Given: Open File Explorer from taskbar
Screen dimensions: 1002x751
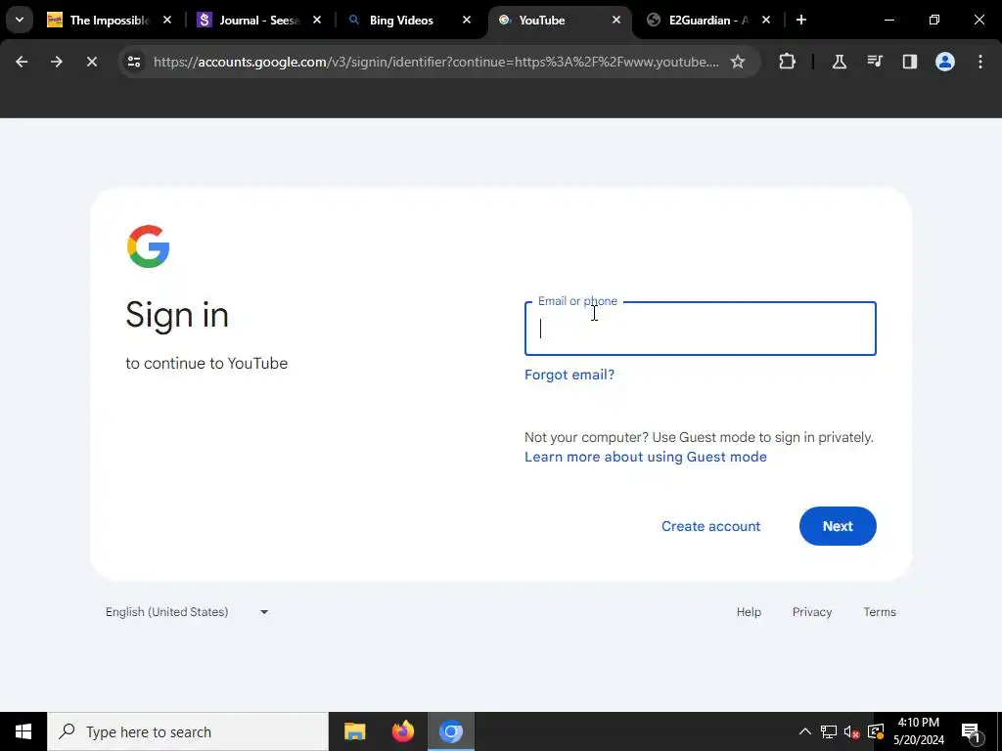Looking at the screenshot, I should (354, 731).
